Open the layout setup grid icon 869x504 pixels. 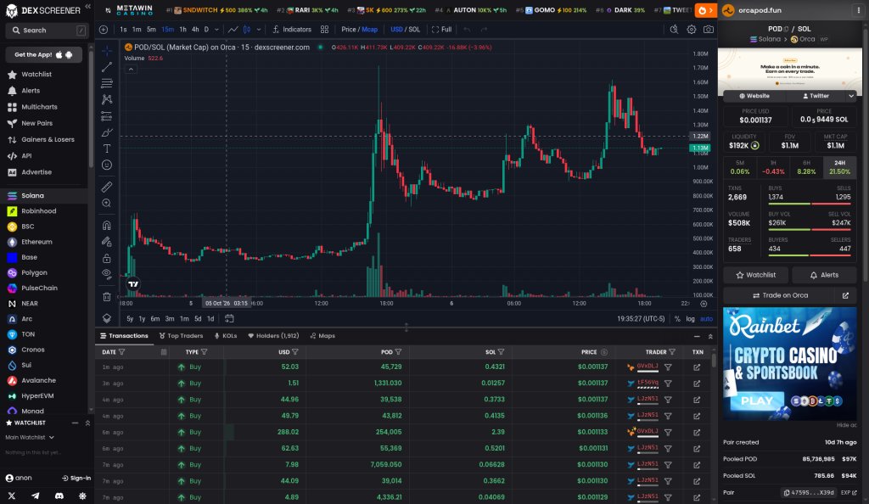pos(324,30)
